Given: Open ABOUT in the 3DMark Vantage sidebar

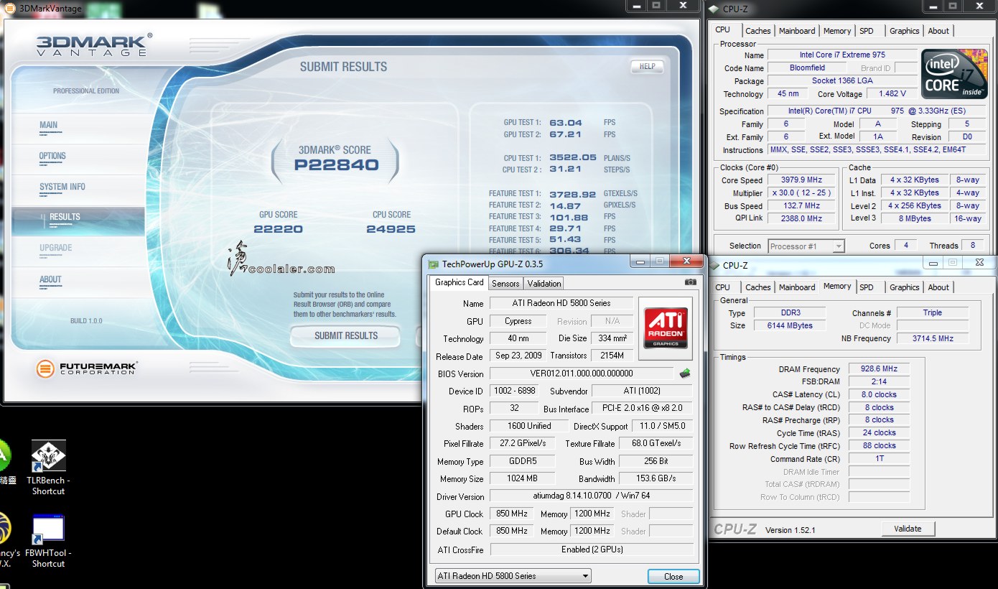Looking at the screenshot, I should (x=50, y=279).
